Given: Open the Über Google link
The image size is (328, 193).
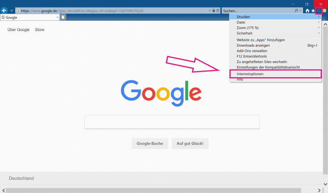Looking at the screenshot, I should (x=17, y=30).
